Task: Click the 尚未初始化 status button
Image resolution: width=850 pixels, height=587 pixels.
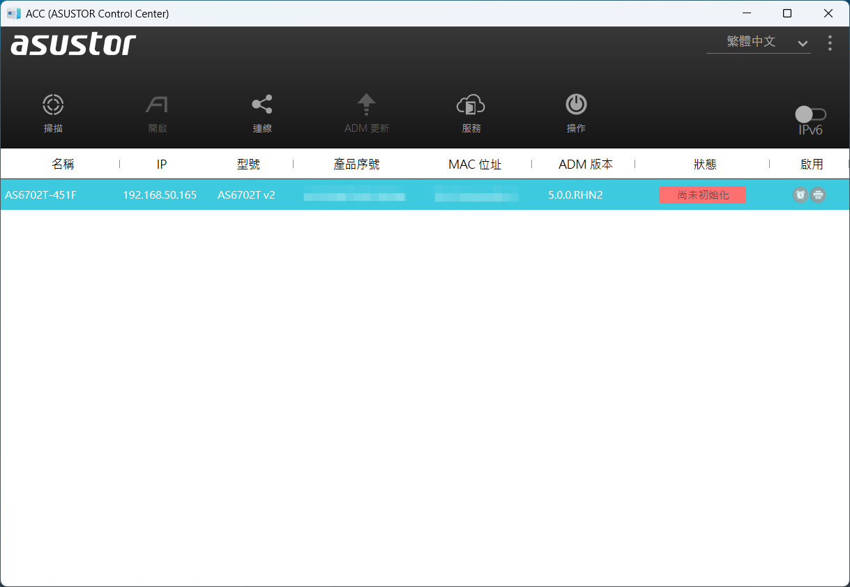Action: [x=702, y=195]
